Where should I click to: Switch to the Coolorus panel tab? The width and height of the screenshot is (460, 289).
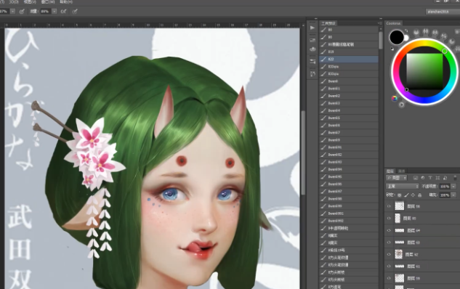(393, 23)
